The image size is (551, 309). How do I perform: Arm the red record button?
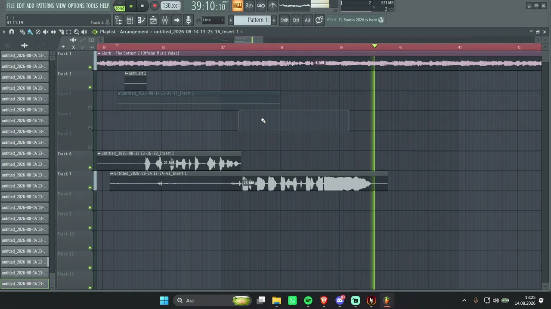point(154,6)
